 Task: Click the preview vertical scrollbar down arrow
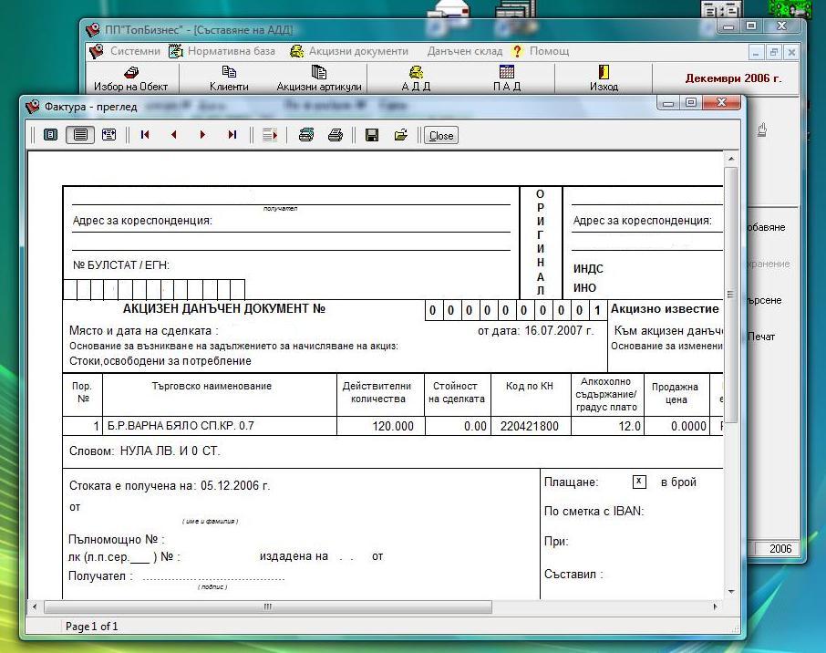click(x=731, y=592)
